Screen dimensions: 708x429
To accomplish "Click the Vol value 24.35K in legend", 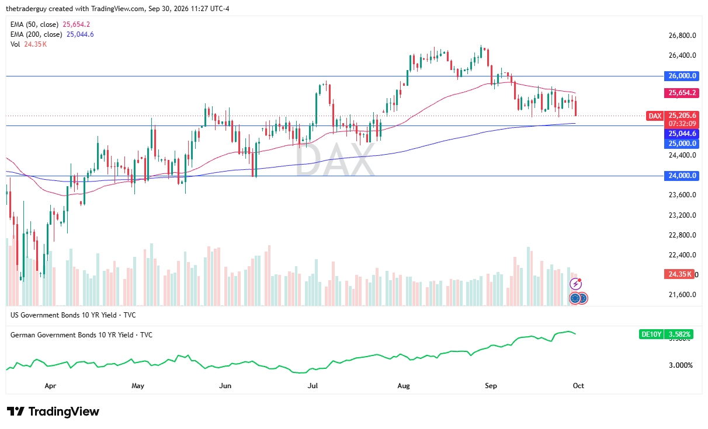I will pyautogui.click(x=36, y=44).
